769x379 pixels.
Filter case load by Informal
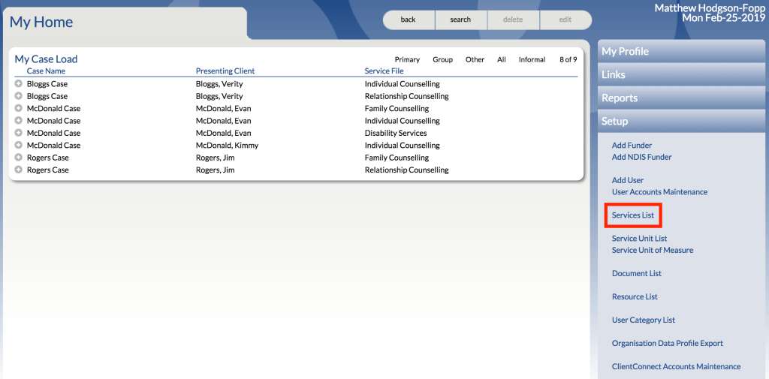pos(532,59)
